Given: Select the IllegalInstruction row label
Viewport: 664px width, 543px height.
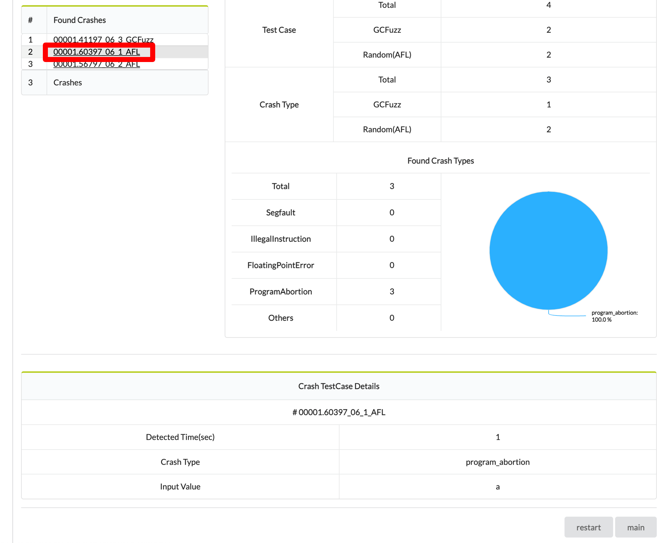Looking at the screenshot, I should [281, 239].
